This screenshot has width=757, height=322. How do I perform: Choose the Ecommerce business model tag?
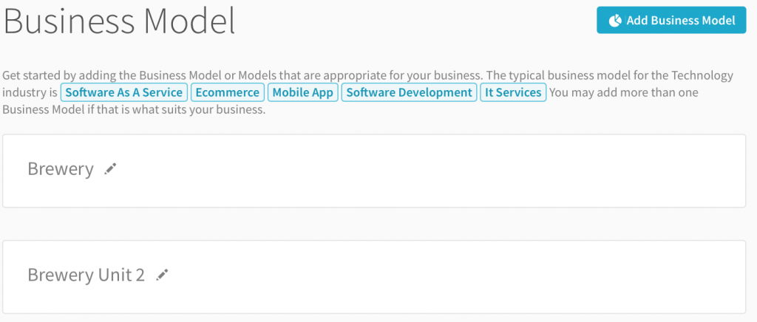[228, 92]
